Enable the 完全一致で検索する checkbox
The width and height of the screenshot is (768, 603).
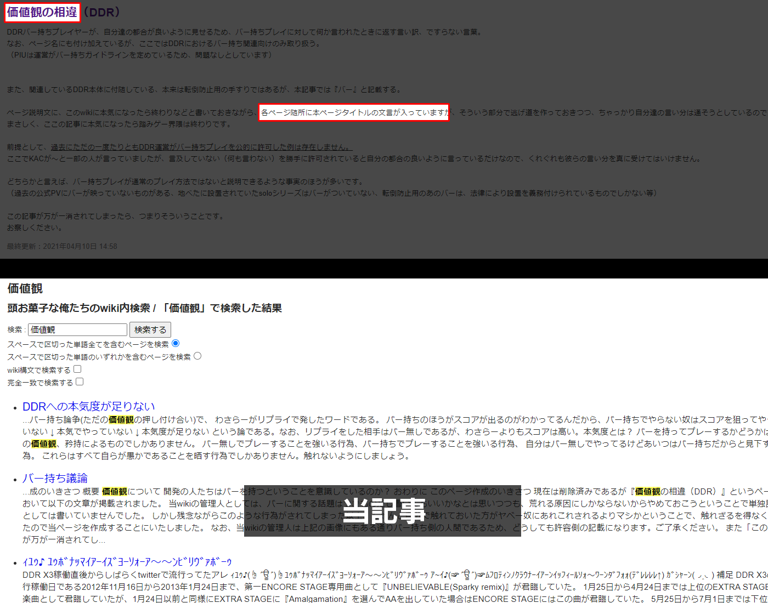click(x=80, y=382)
